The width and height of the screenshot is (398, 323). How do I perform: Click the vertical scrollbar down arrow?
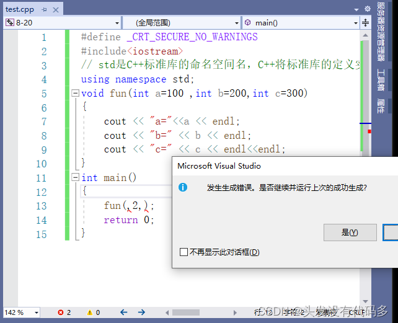point(366,301)
